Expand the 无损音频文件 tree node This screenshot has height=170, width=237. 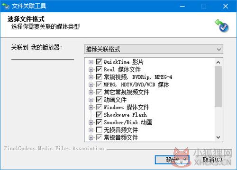(91, 130)
